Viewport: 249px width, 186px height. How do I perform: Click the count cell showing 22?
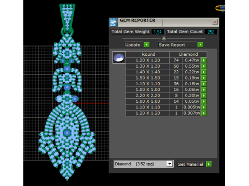point(176,72)
